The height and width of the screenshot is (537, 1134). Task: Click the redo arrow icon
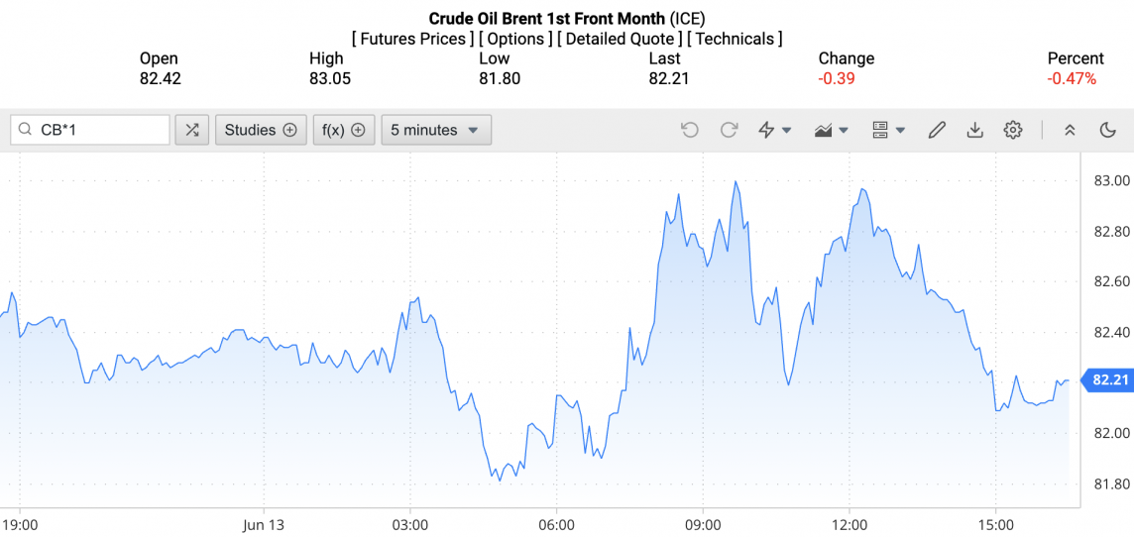[x=729, y=130]
